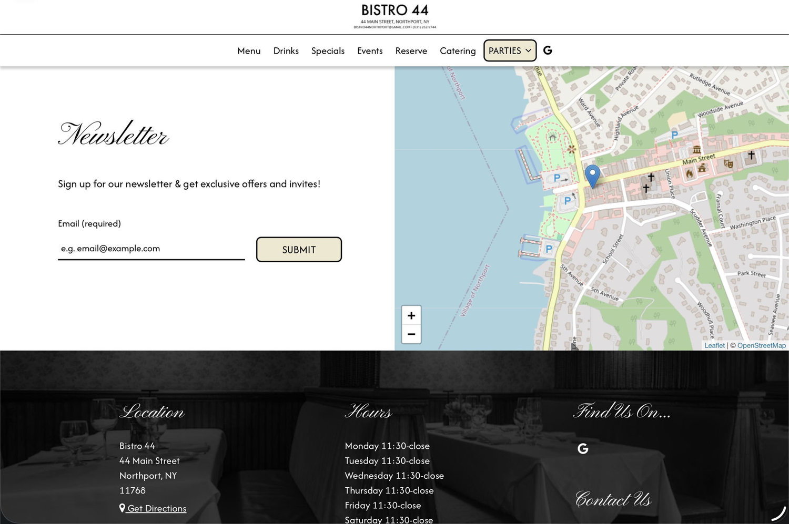Navigate to the Events page
789x524 pixels.
coord(370,51)
